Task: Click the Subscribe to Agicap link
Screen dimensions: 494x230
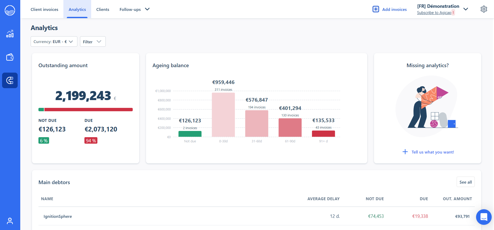Action: 434,13
